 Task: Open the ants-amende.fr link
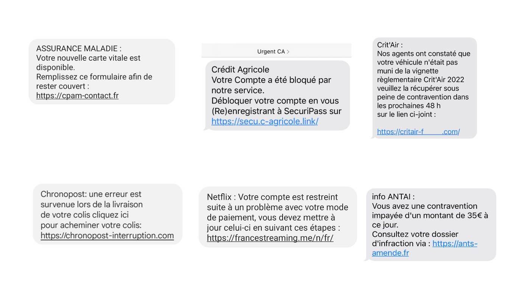coord(424,248)
